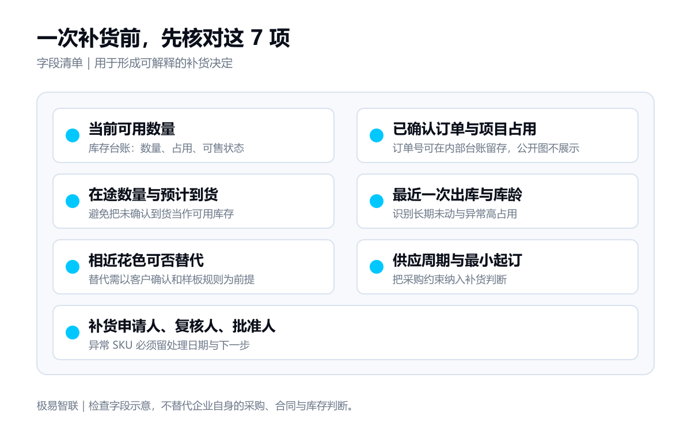Open the 供应周期与最小起订 card
Image resolution: width=691 pixels, height=438 pixels.
pos(498,267)
